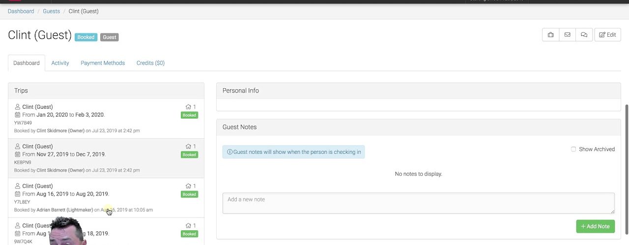Enable the Show Archived checkbox
Viewport: 629px width, 245px height.
tap(573, 149)
